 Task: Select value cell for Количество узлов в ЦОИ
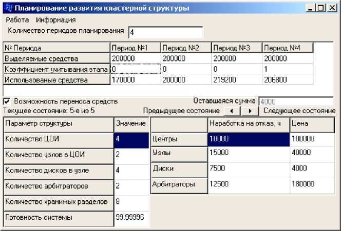click(x=131, y=156)
